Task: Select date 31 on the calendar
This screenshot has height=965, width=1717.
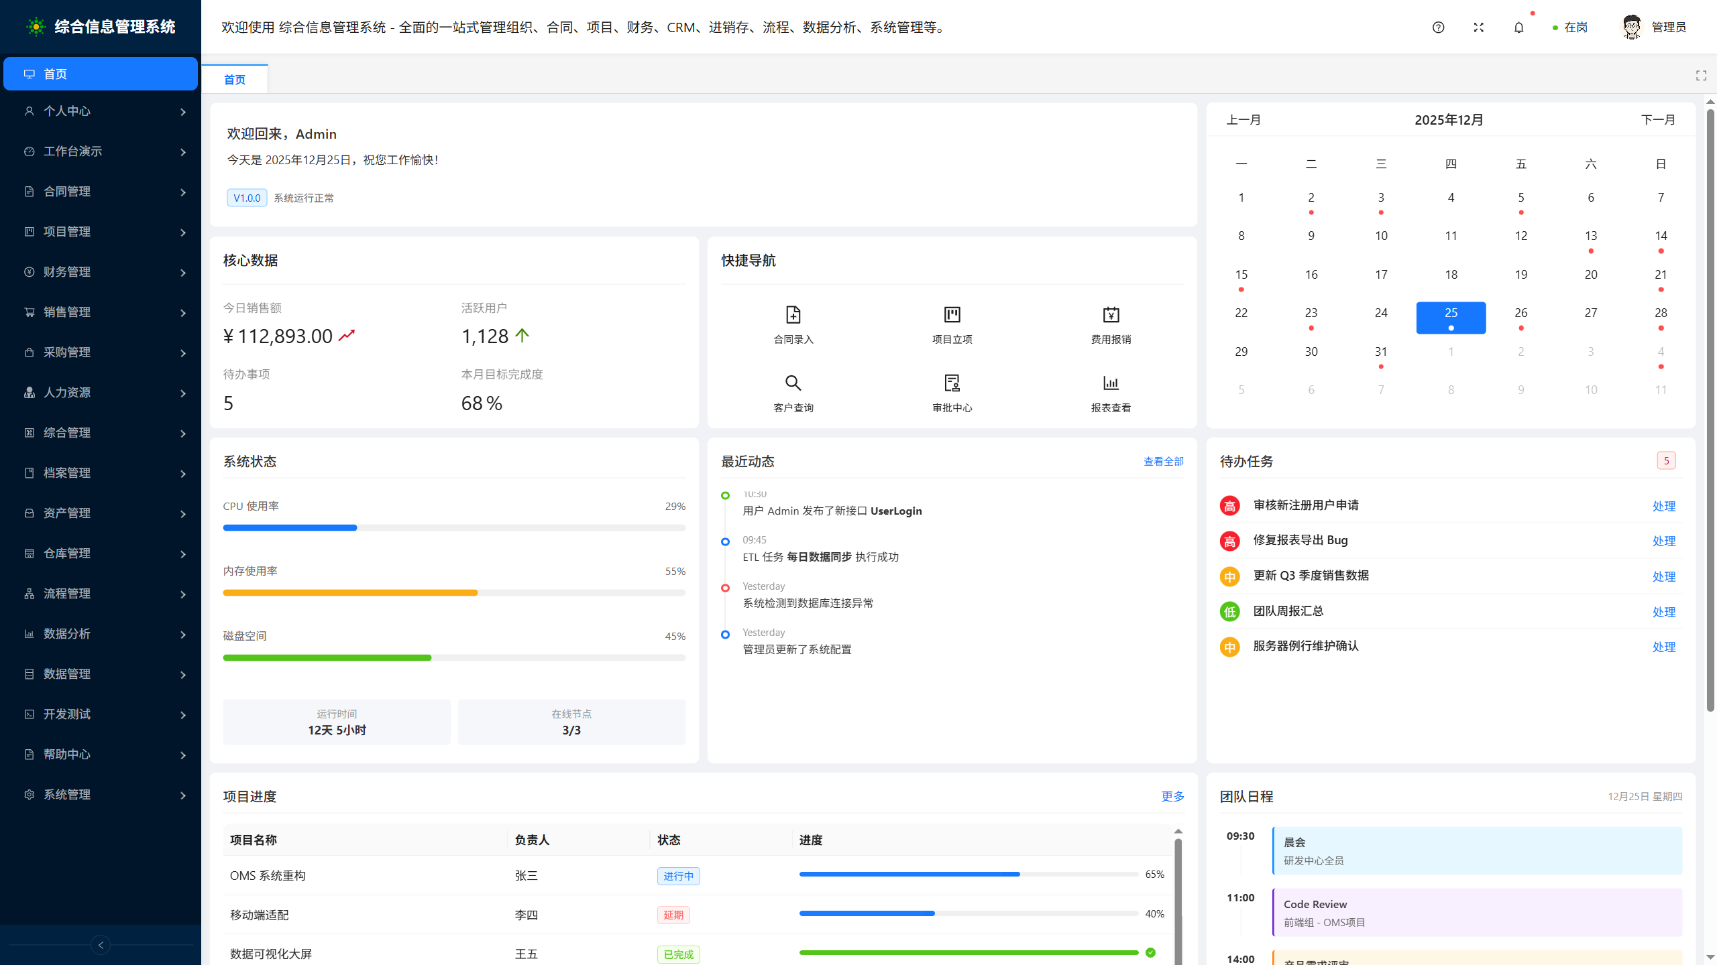Action: [1381, 351]
